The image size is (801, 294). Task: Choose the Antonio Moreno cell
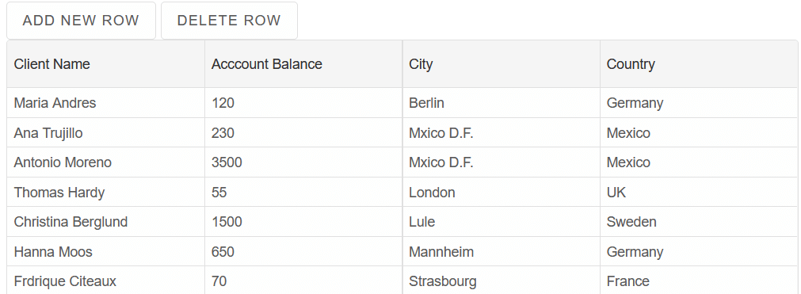click(x=105, y=162)
